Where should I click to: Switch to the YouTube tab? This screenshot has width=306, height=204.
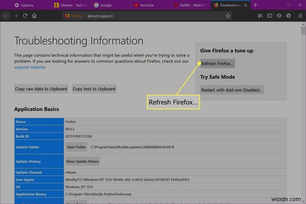150,5
